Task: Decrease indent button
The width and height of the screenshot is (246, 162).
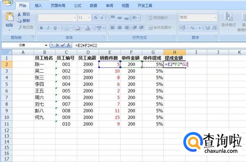Action: point(135,28)
